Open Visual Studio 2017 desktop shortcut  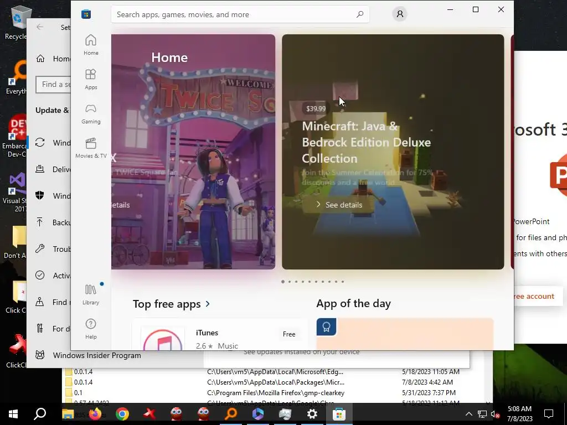(15, 193)
